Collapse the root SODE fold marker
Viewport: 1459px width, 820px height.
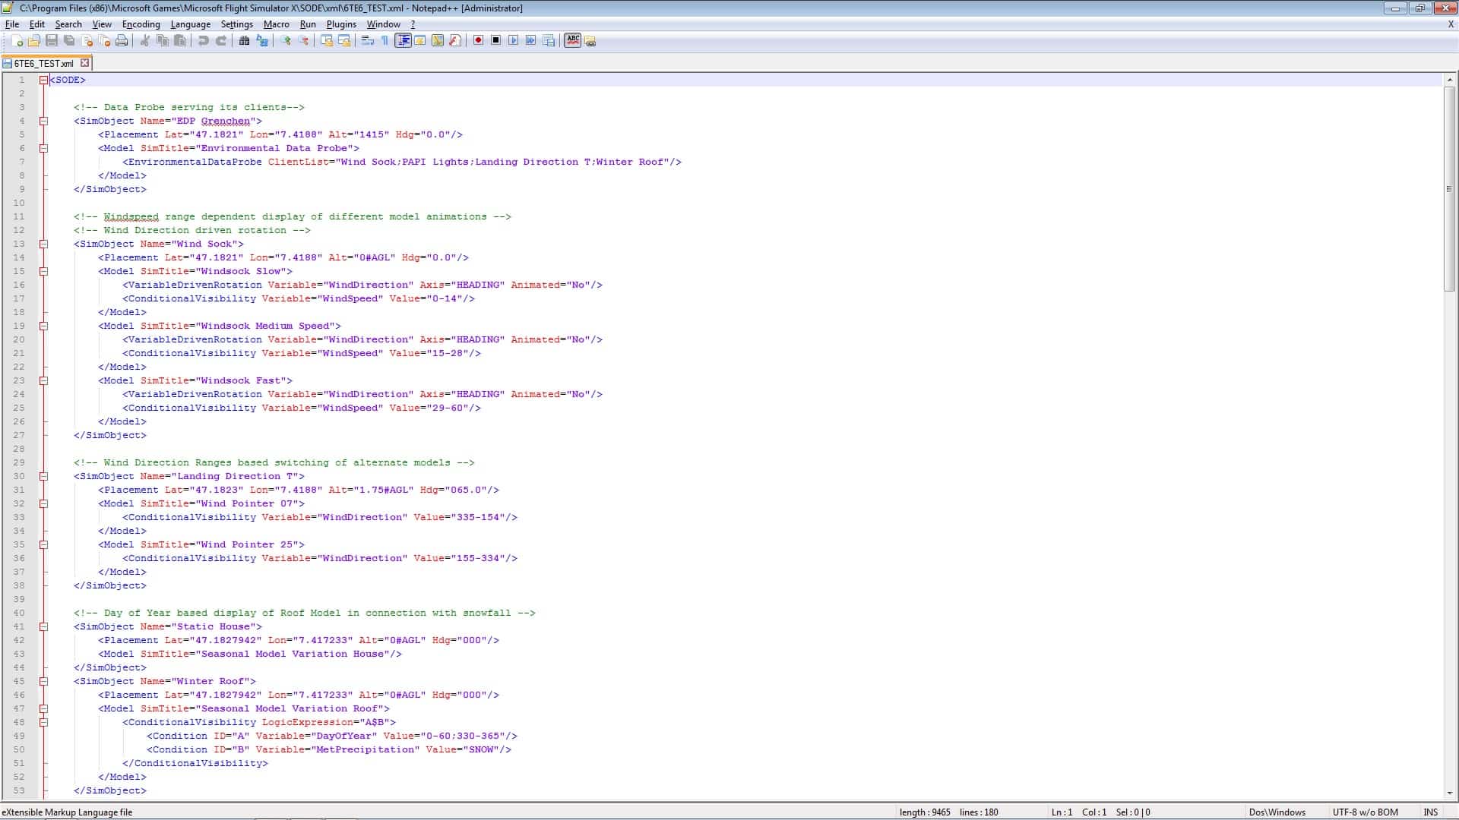pos(43,80)
